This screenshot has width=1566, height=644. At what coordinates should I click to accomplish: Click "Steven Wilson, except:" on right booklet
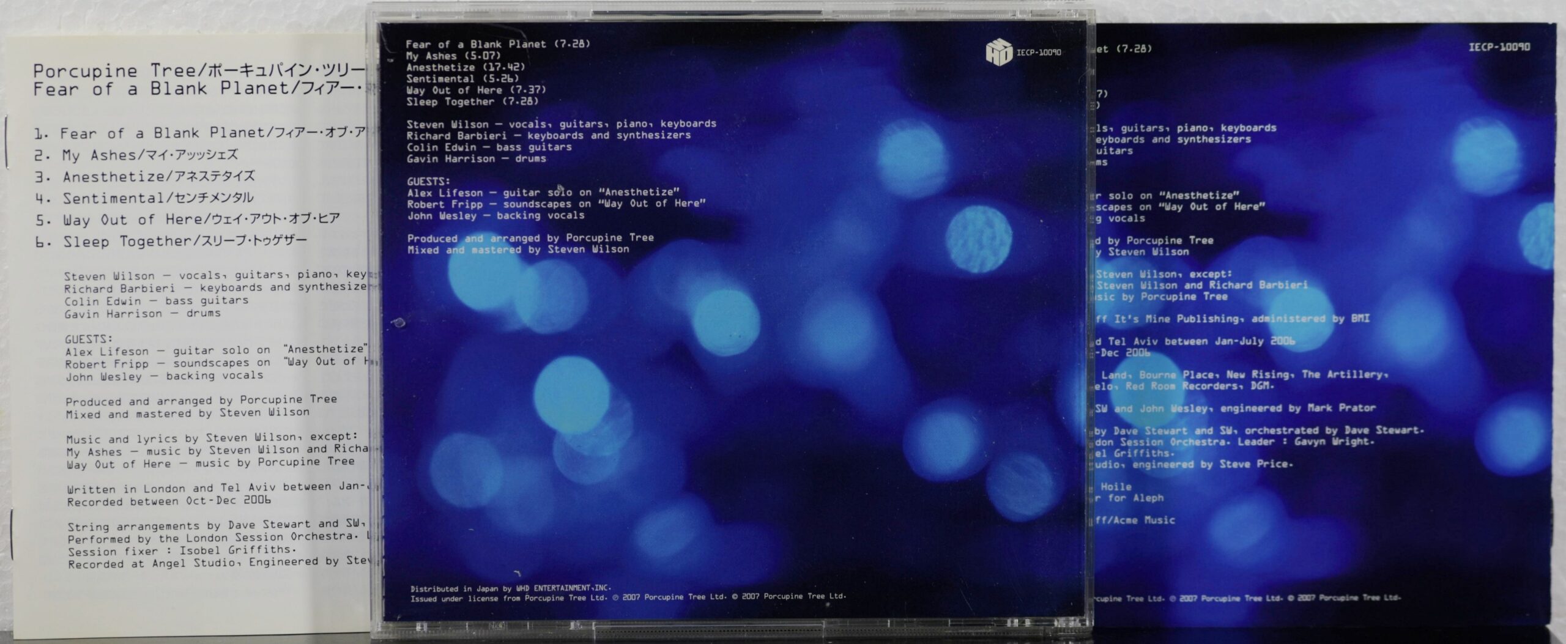1164,275
